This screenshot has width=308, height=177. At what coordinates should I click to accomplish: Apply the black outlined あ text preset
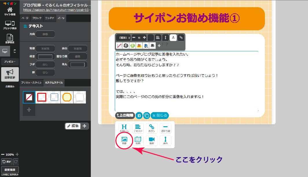pyautogui.click(x=126, y=46)
